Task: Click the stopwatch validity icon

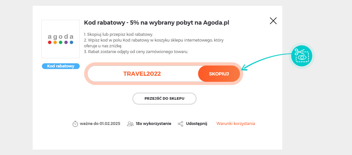Action: [75, 124]
